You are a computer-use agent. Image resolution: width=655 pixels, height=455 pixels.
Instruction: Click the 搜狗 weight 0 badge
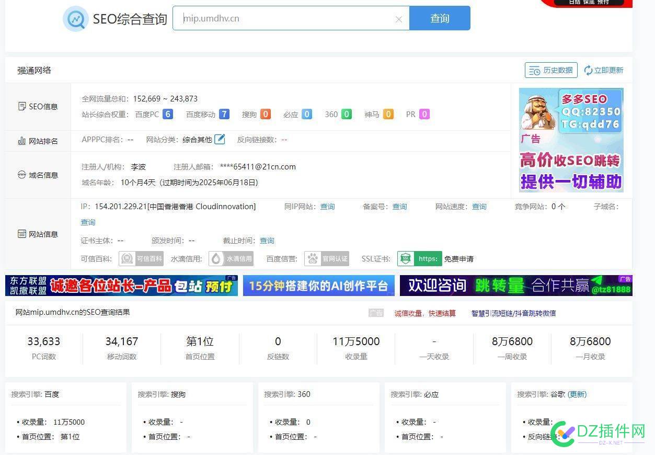click(266, 114)
